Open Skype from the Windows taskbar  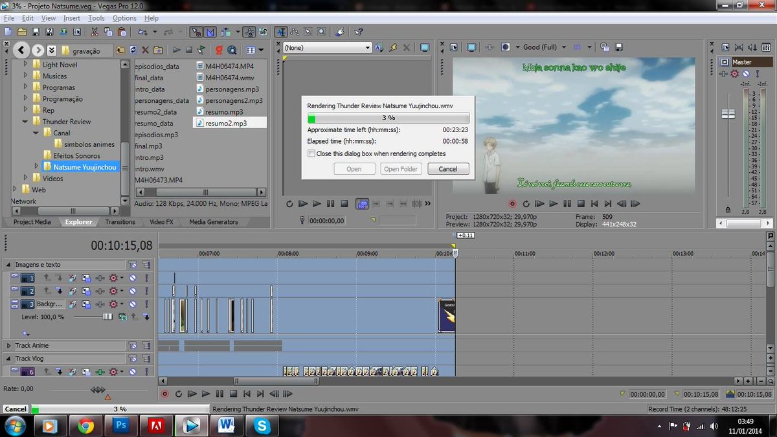262,425
